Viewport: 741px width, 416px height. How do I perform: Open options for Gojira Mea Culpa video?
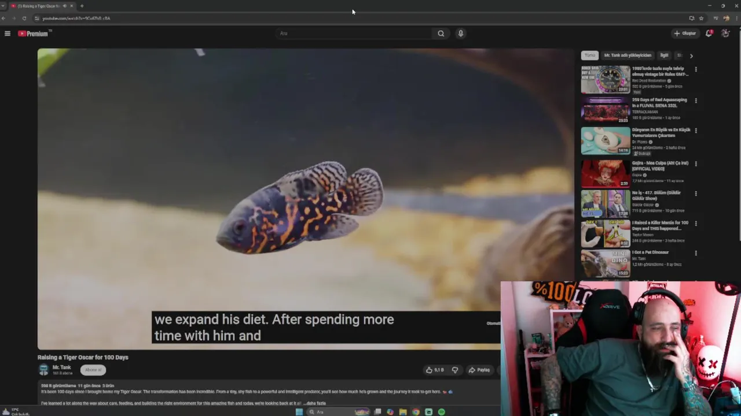pos(696,164)
